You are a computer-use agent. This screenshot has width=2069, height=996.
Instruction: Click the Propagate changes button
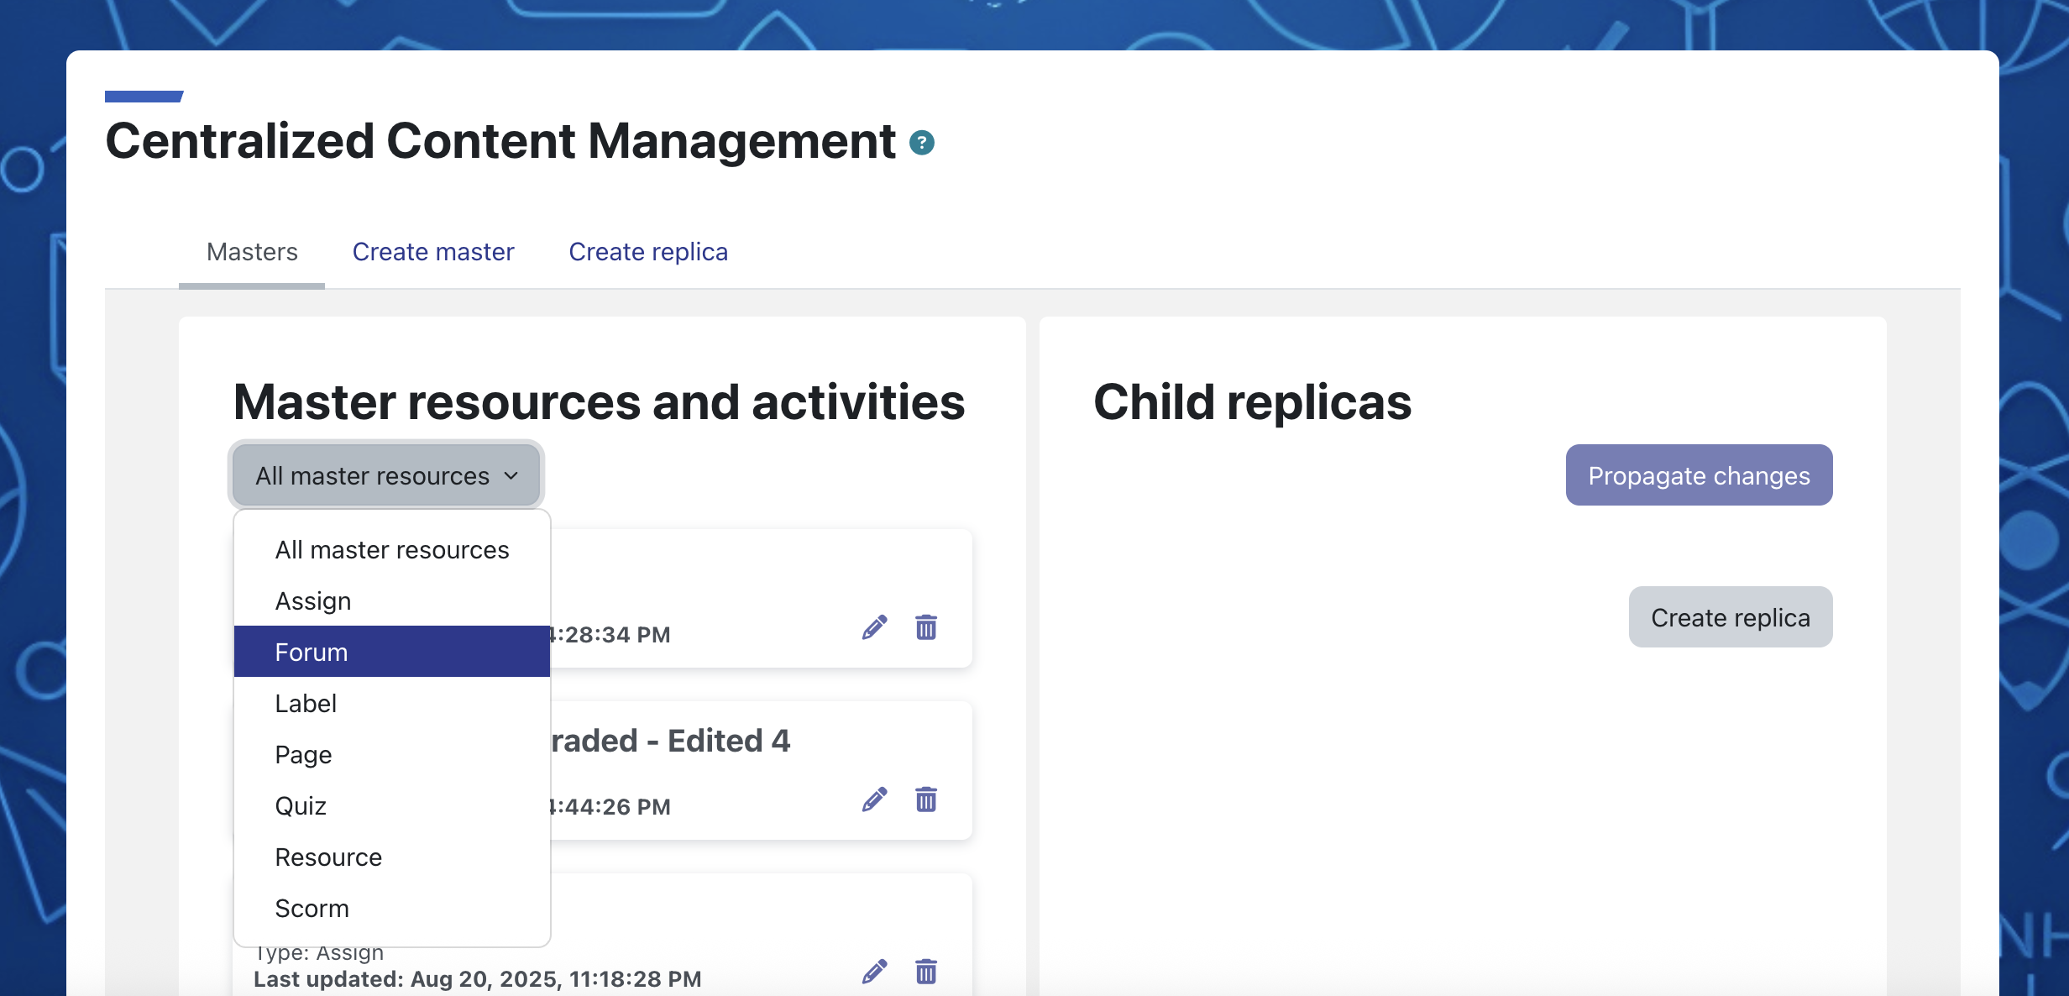click(1699, 475)
